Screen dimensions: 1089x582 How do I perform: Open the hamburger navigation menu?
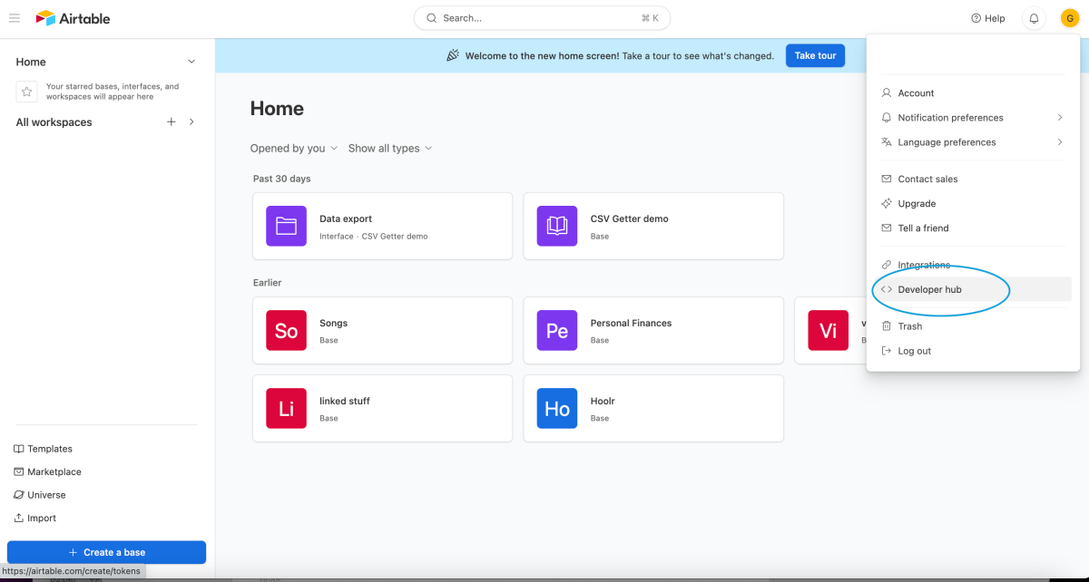tap(15, 18)
